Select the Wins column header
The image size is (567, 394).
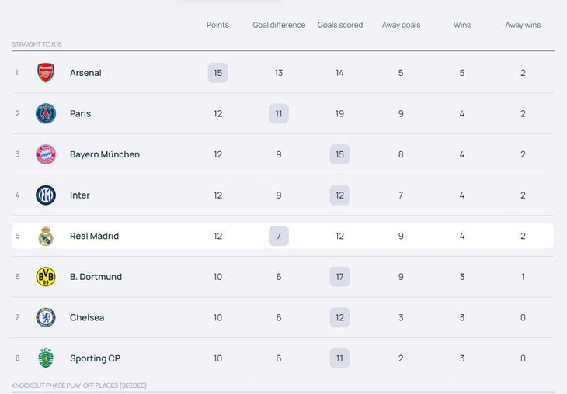pos(462,25)
